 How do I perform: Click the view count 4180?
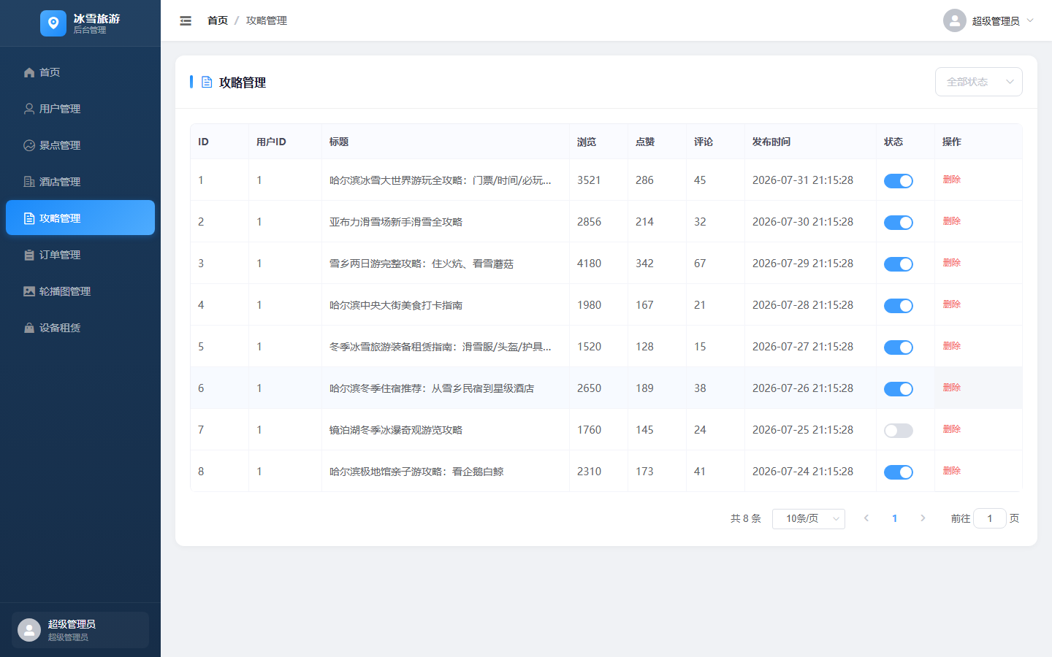pyautogui.click(x=589, y=264)
